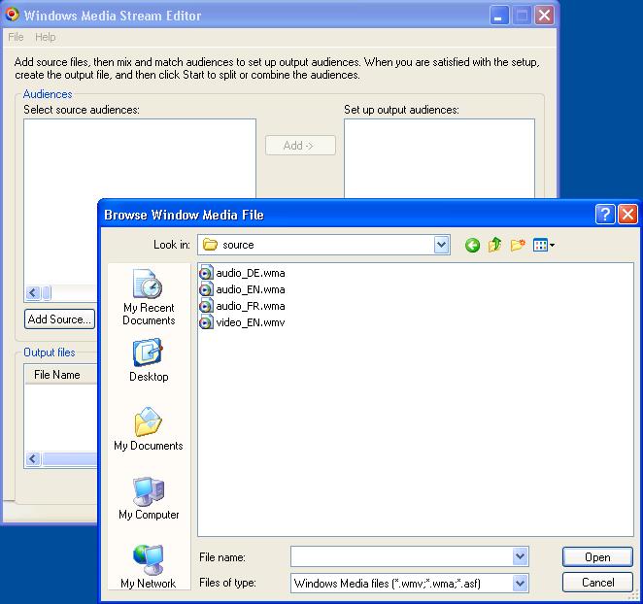Viewport: 643px width, 604px height.
Task: Select the audio_DE.wma file name
Action: (251, 273)
